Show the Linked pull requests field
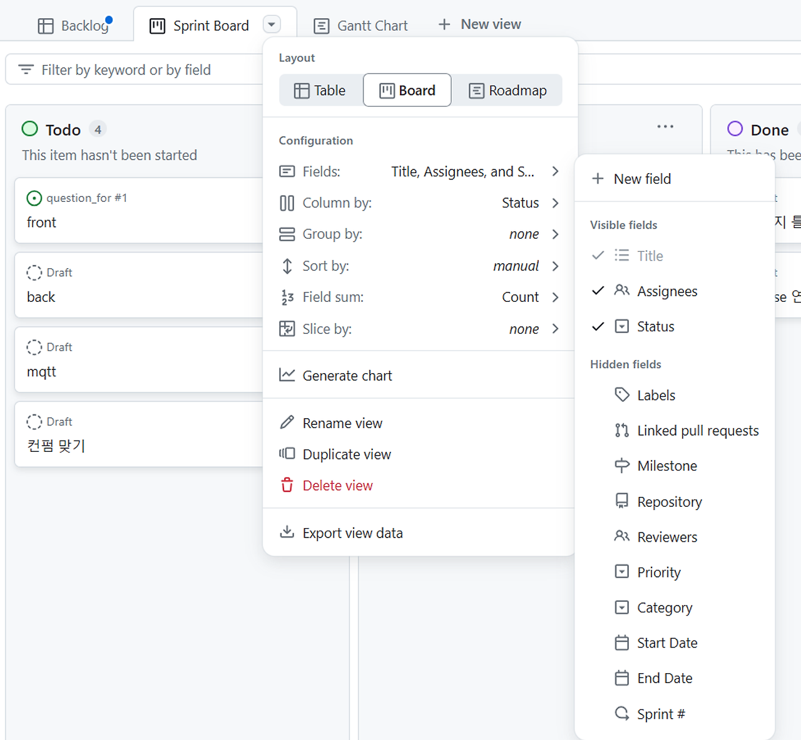The width and height of the screenshot is (801, 740). click(675, 431)
